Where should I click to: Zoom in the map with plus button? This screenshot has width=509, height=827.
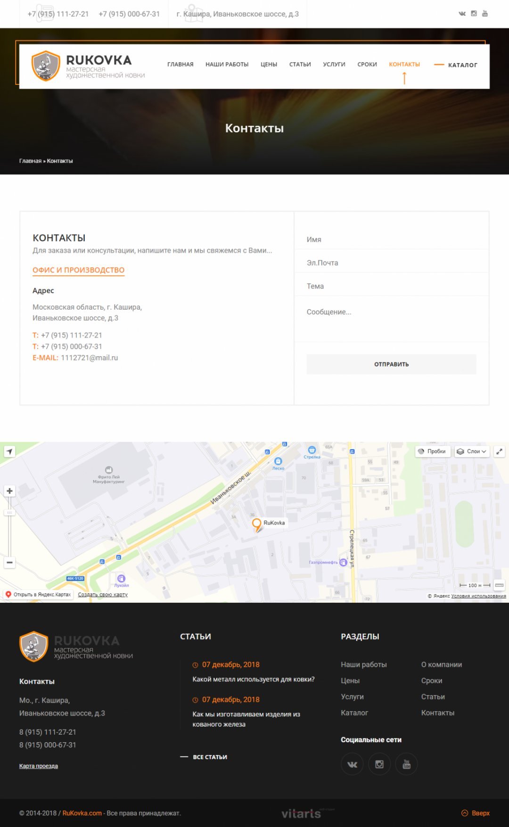pos(9,491)
